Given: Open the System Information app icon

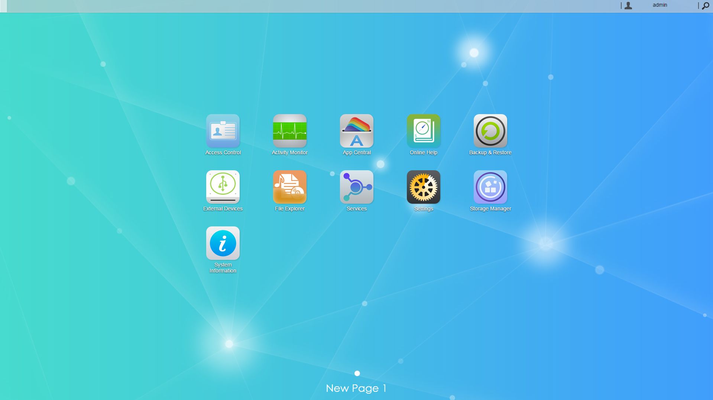Looking at the screenshot, I should coord(223,243).
